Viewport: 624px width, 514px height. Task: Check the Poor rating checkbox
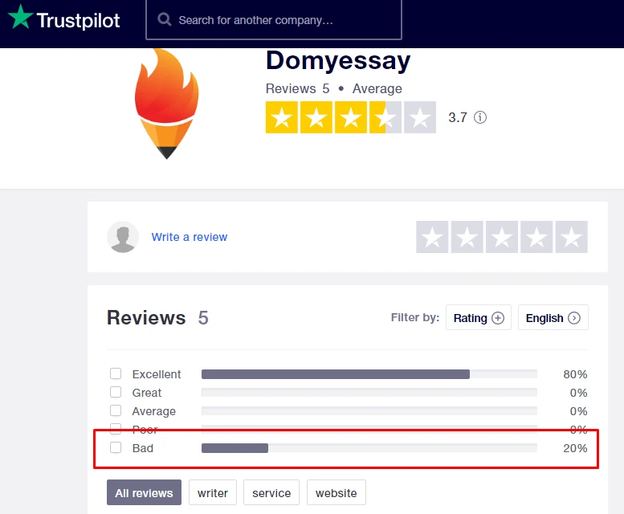tap(116, 428)
